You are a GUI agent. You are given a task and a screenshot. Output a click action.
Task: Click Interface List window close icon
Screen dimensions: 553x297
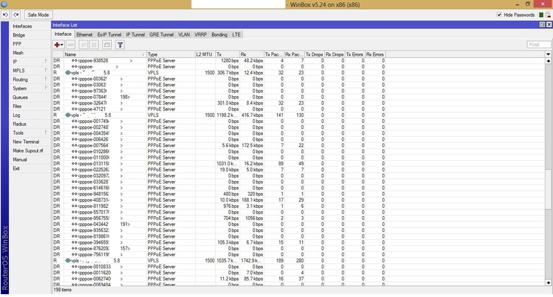[549, 25]
